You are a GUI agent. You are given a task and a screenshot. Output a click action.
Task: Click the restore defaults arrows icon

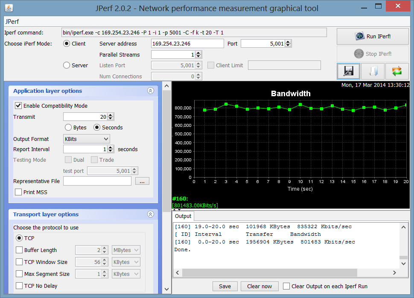(397, 71)
